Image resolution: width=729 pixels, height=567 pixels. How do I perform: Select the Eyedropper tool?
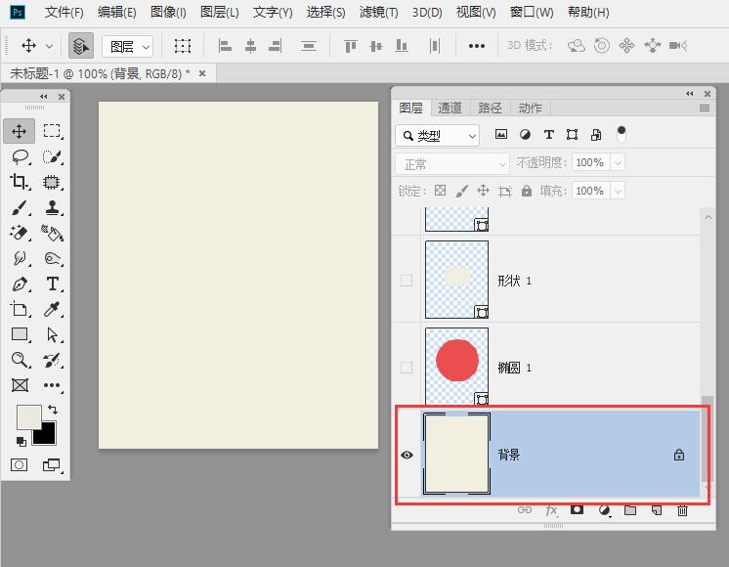[52, 309]
